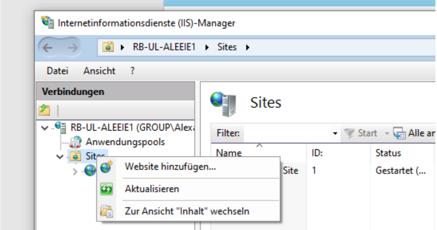Click the Anwendungspools icon in the tree

(75, 142)
